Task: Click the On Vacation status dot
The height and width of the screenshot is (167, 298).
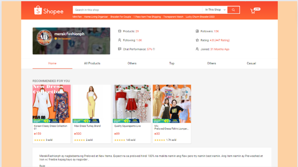Action: click(x=56, y=39)
